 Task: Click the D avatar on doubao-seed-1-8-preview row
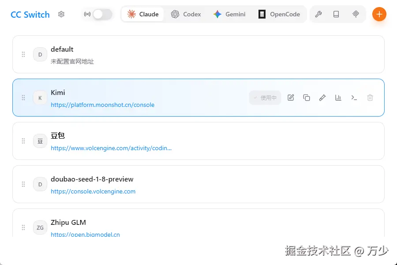tap(40, 184)
